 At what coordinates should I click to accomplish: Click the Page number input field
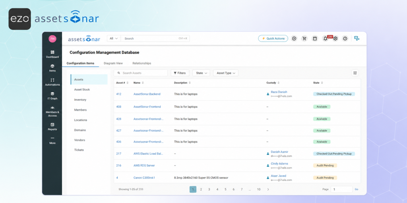(x=341, y=189)
